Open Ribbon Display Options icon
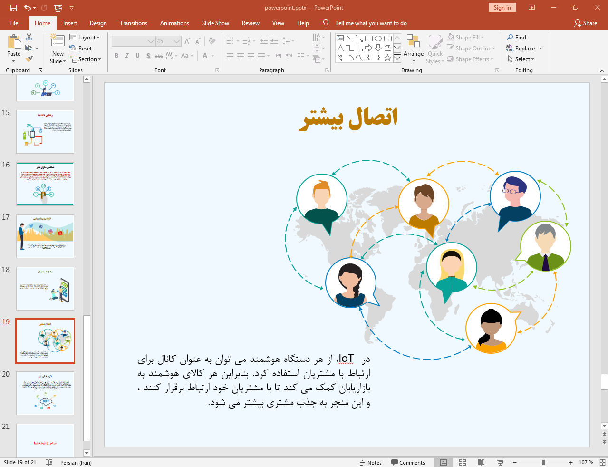Image resolution: width=608 pixels, height=467 pixels. click(x=532, y=8)
